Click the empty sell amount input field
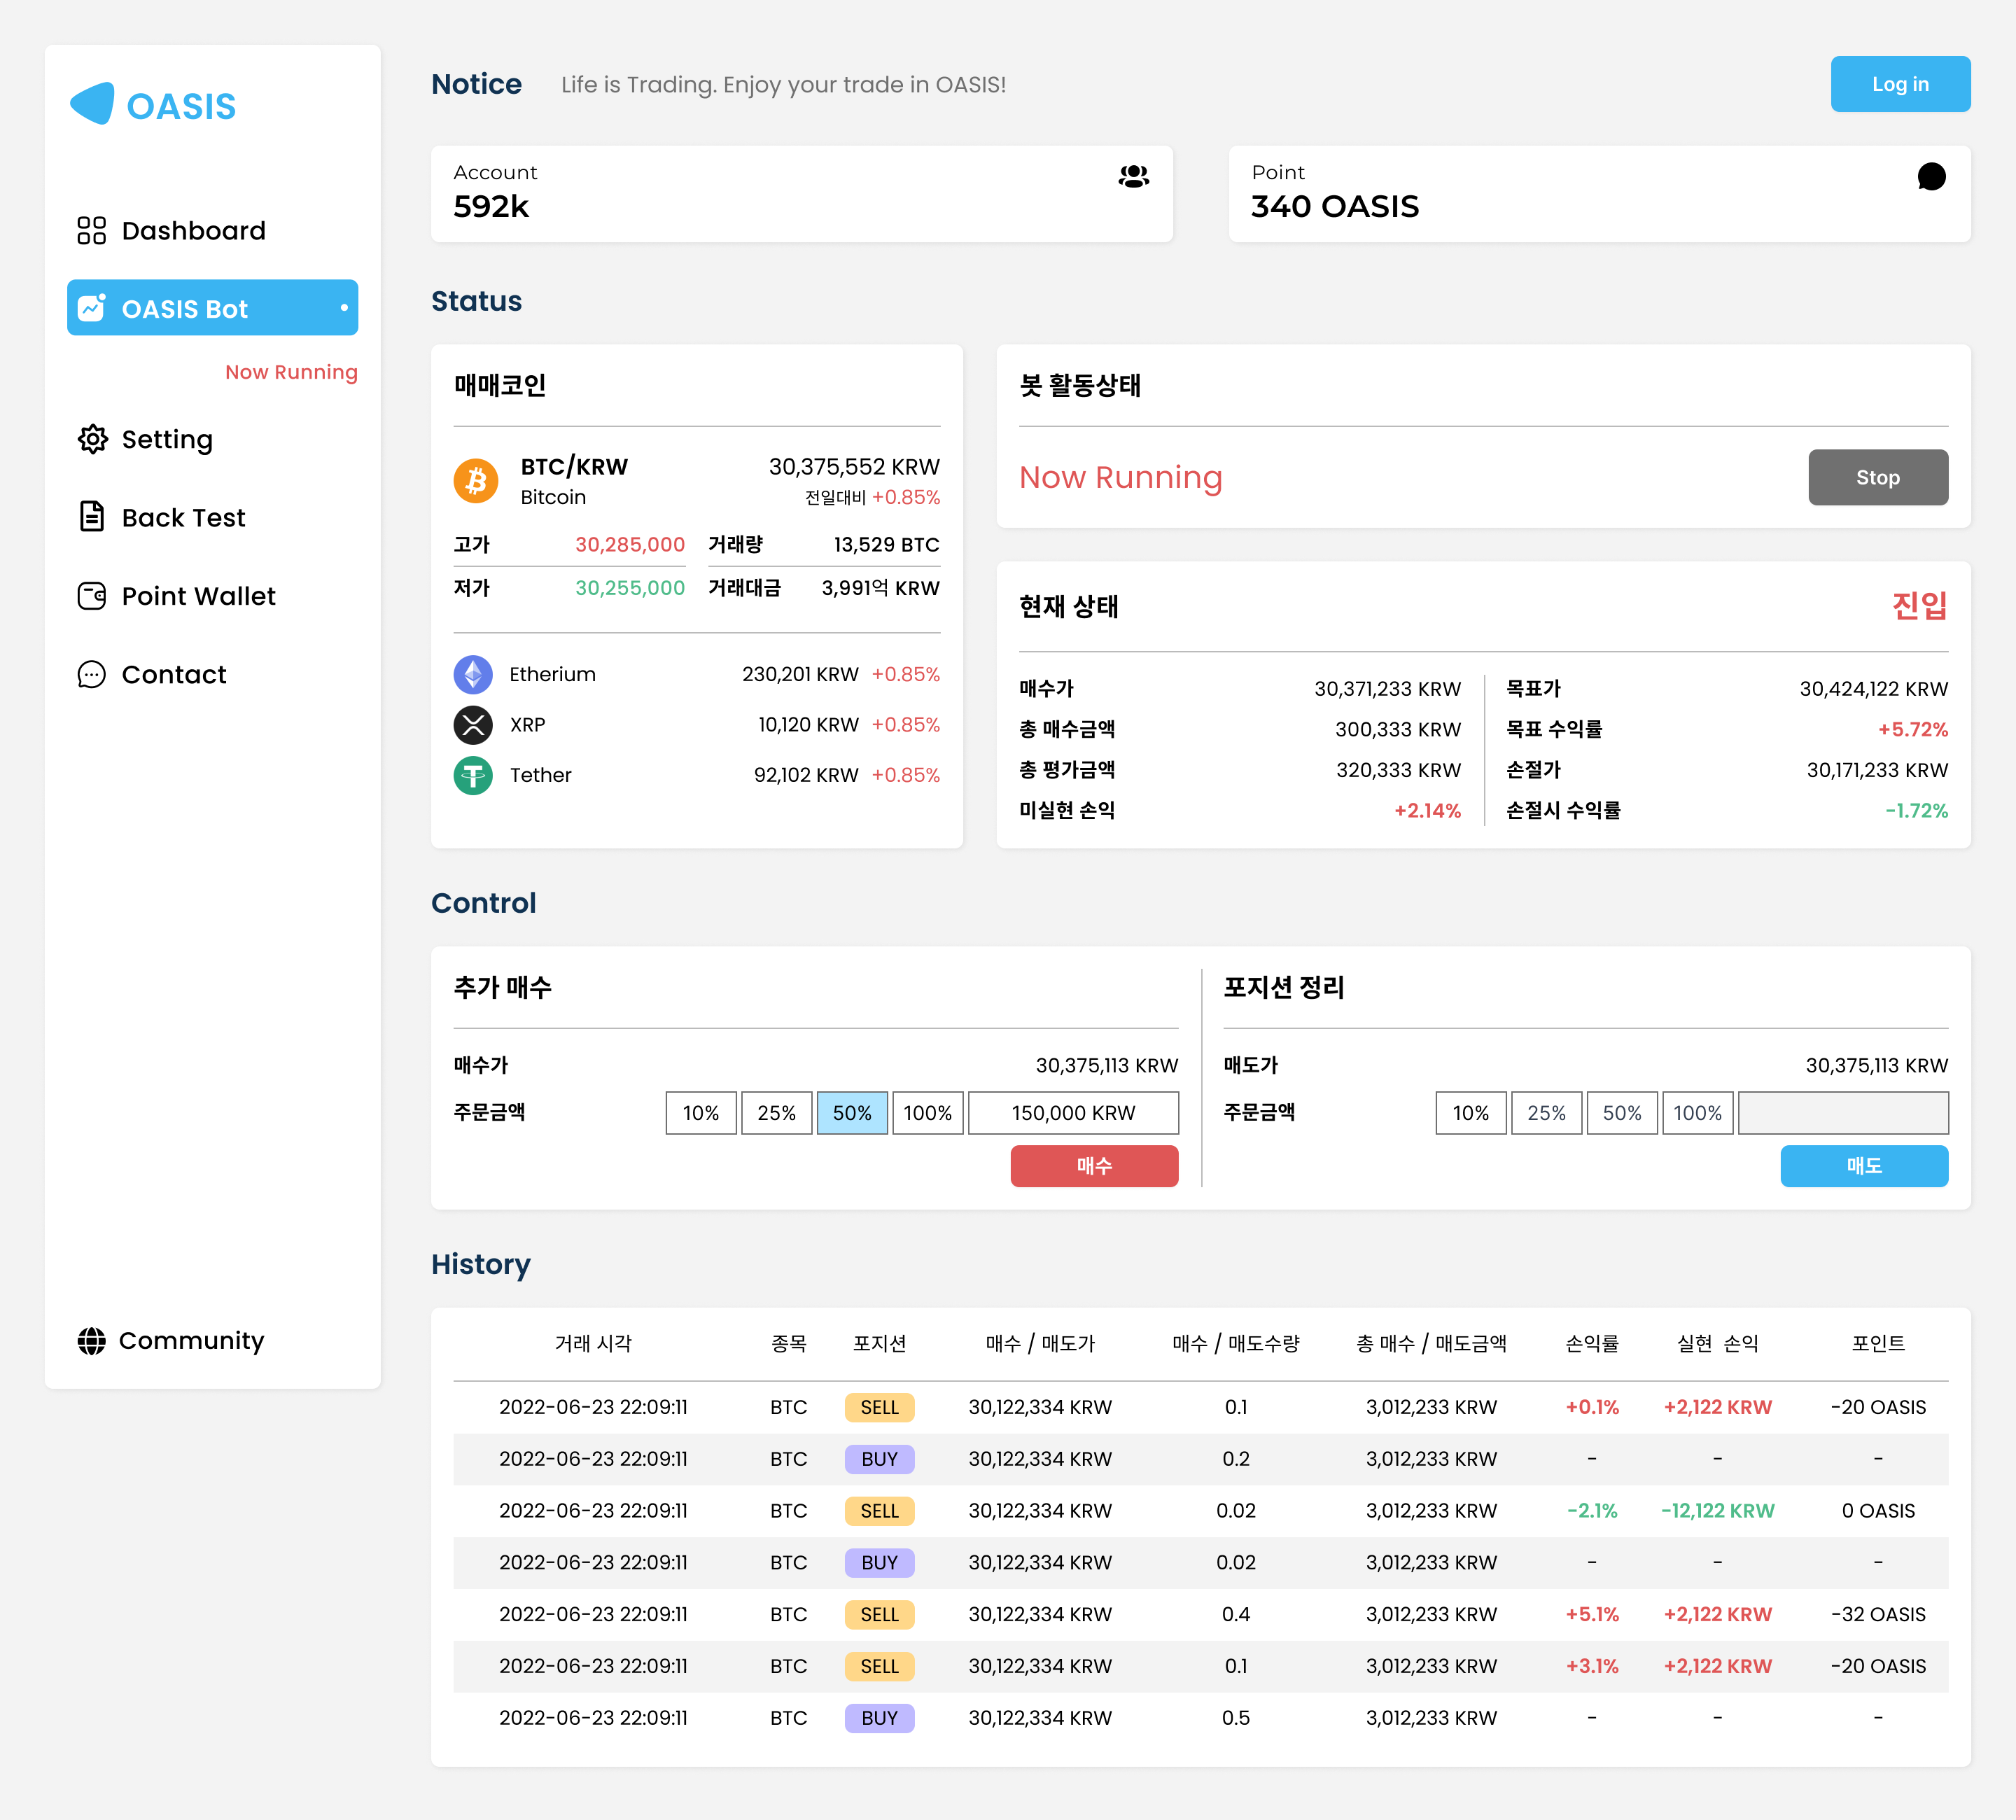This screenshot has width=2016, height=1820. pyautogui.click(x=1844, y=1113)
